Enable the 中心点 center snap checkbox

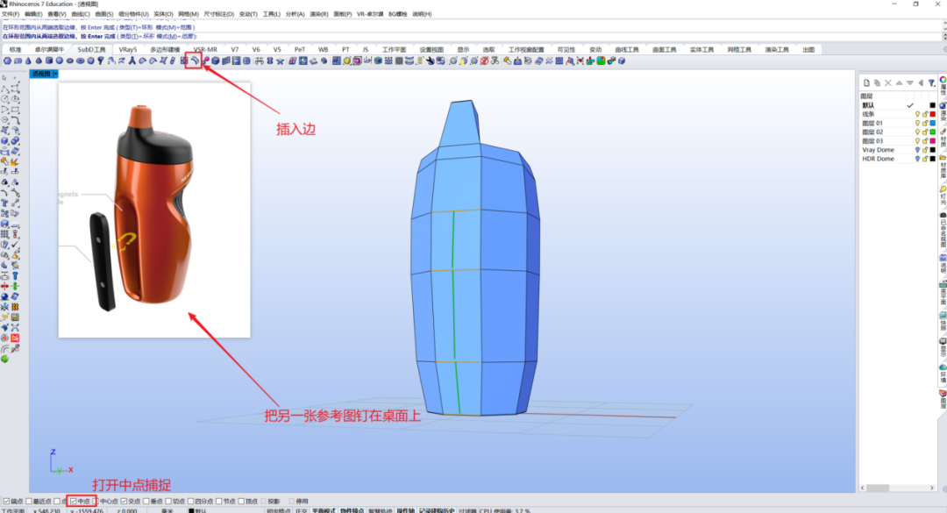(x=95, y=501)
